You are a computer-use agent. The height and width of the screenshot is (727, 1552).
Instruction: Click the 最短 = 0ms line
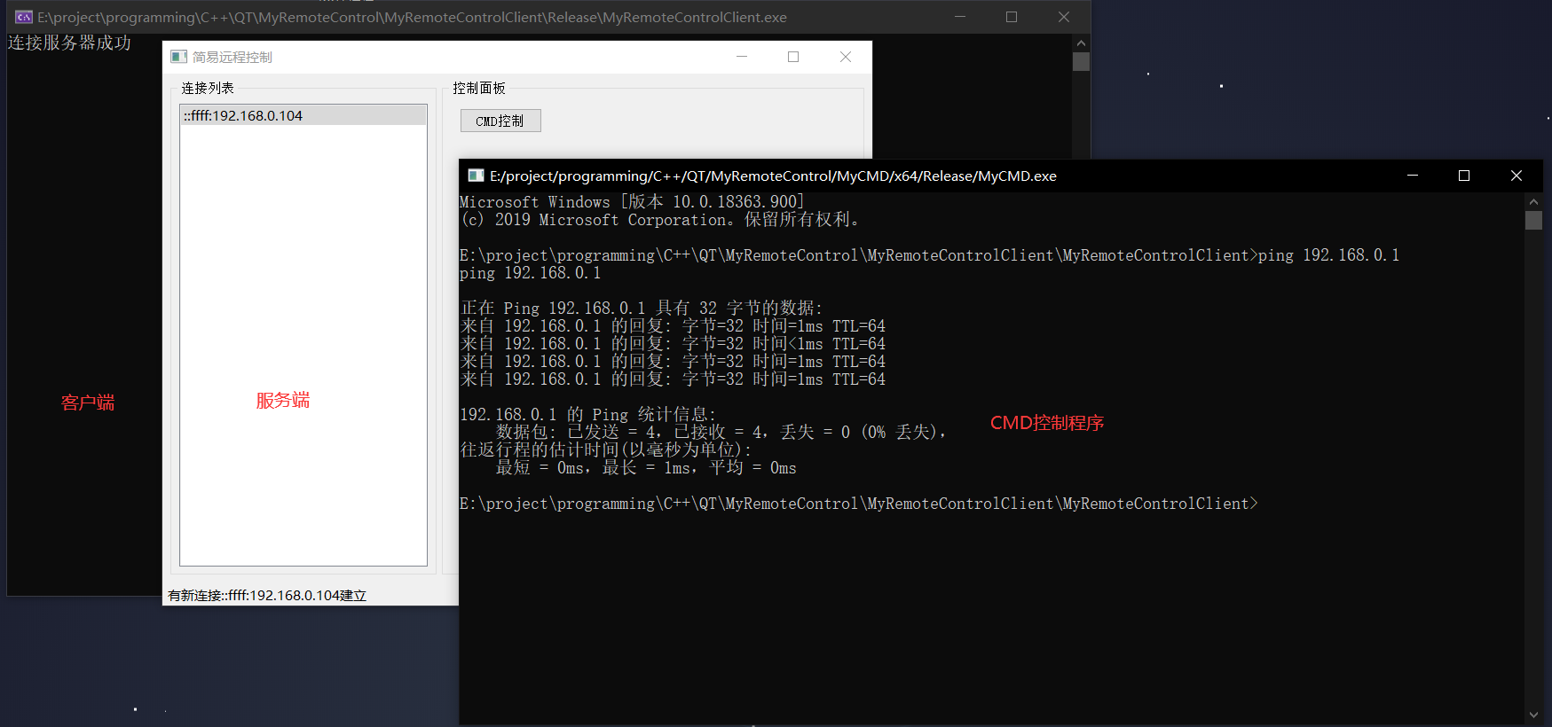(x=646, y=467)
